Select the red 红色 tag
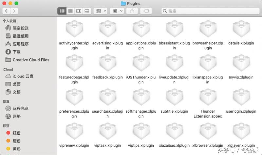Screen dimensions: 262x155 click(x=16, y=133)
